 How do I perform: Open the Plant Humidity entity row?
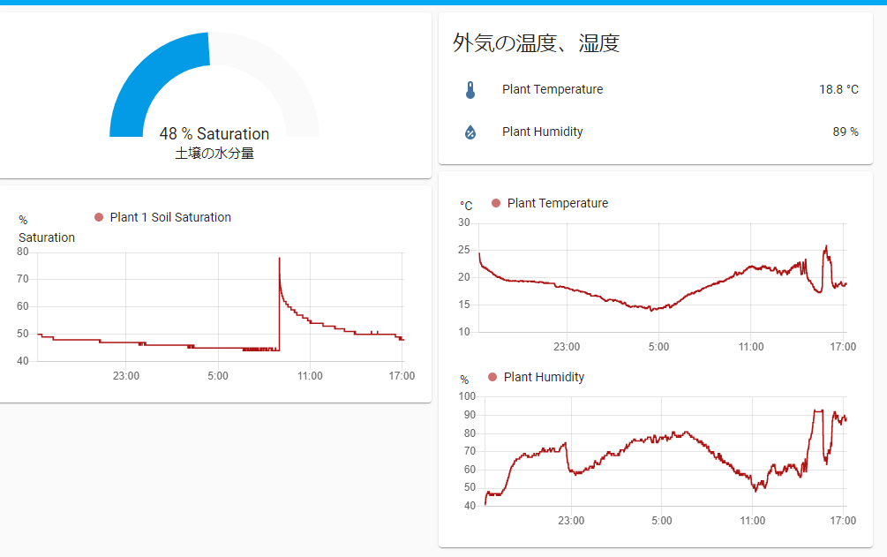tap(543, 132)
